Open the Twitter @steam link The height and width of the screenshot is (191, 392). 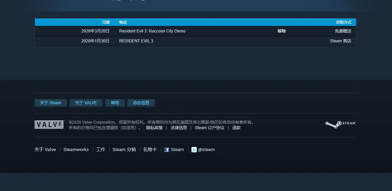203,150
